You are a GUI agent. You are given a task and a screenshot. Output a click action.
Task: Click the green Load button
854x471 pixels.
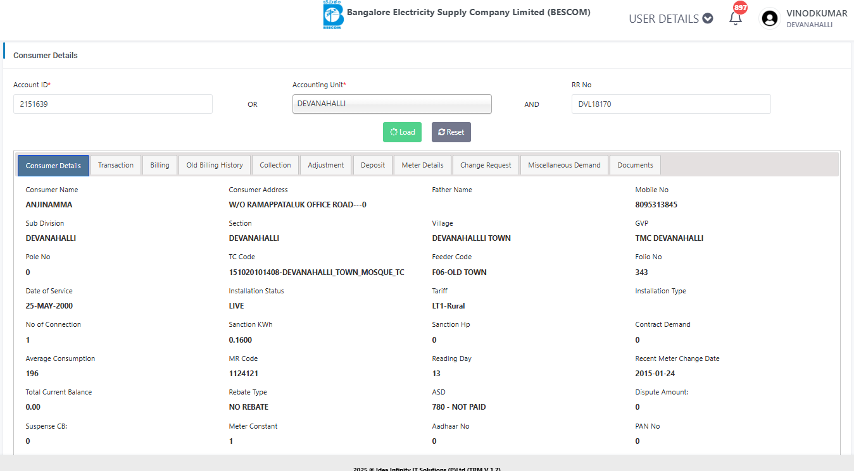coord(402,132)
